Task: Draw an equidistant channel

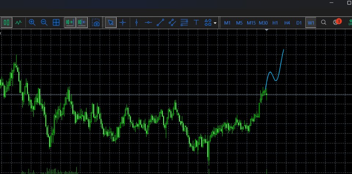Action: click(172, 22)
